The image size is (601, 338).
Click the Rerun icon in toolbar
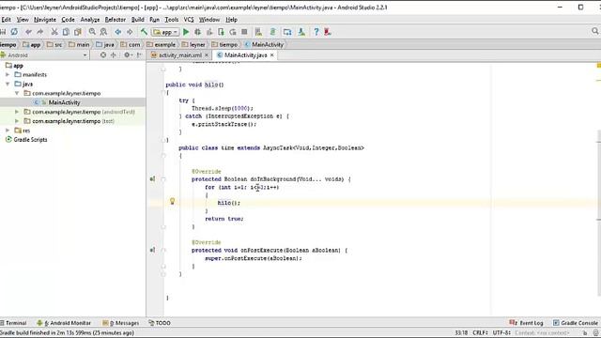click(x=233, y=32)
